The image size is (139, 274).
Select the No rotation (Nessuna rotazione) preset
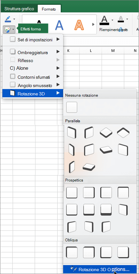coord(72,107)
